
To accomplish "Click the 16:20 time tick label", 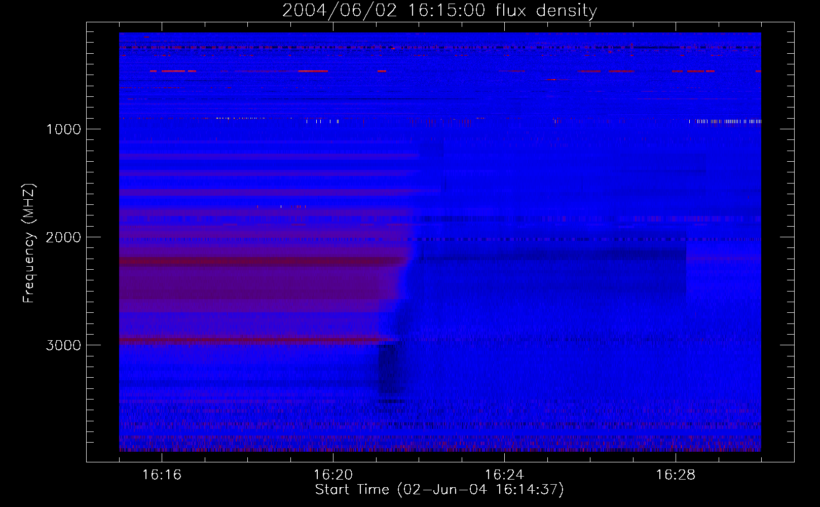I will point(333,475).
